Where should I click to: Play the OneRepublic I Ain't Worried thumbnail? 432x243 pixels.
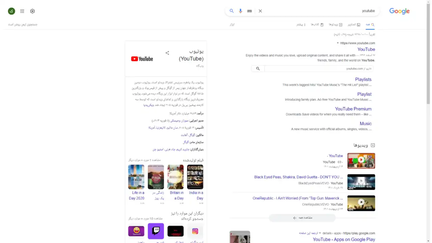[361, 203]
